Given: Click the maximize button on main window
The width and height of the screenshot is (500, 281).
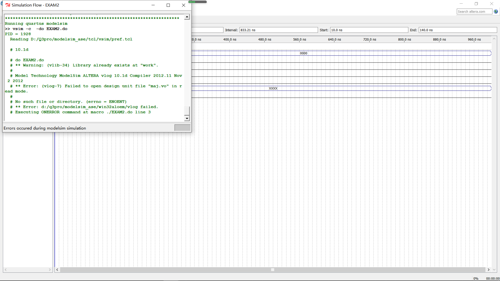Looking at the screenshot, I should [x=476, y=3].
